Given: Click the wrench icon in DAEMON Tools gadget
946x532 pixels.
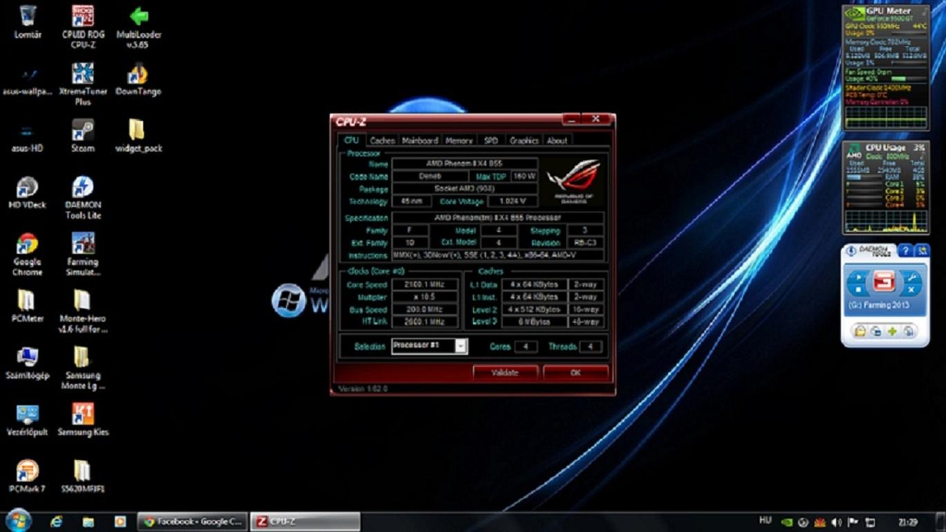Looking at the screenshot, I should pos(911,276).
